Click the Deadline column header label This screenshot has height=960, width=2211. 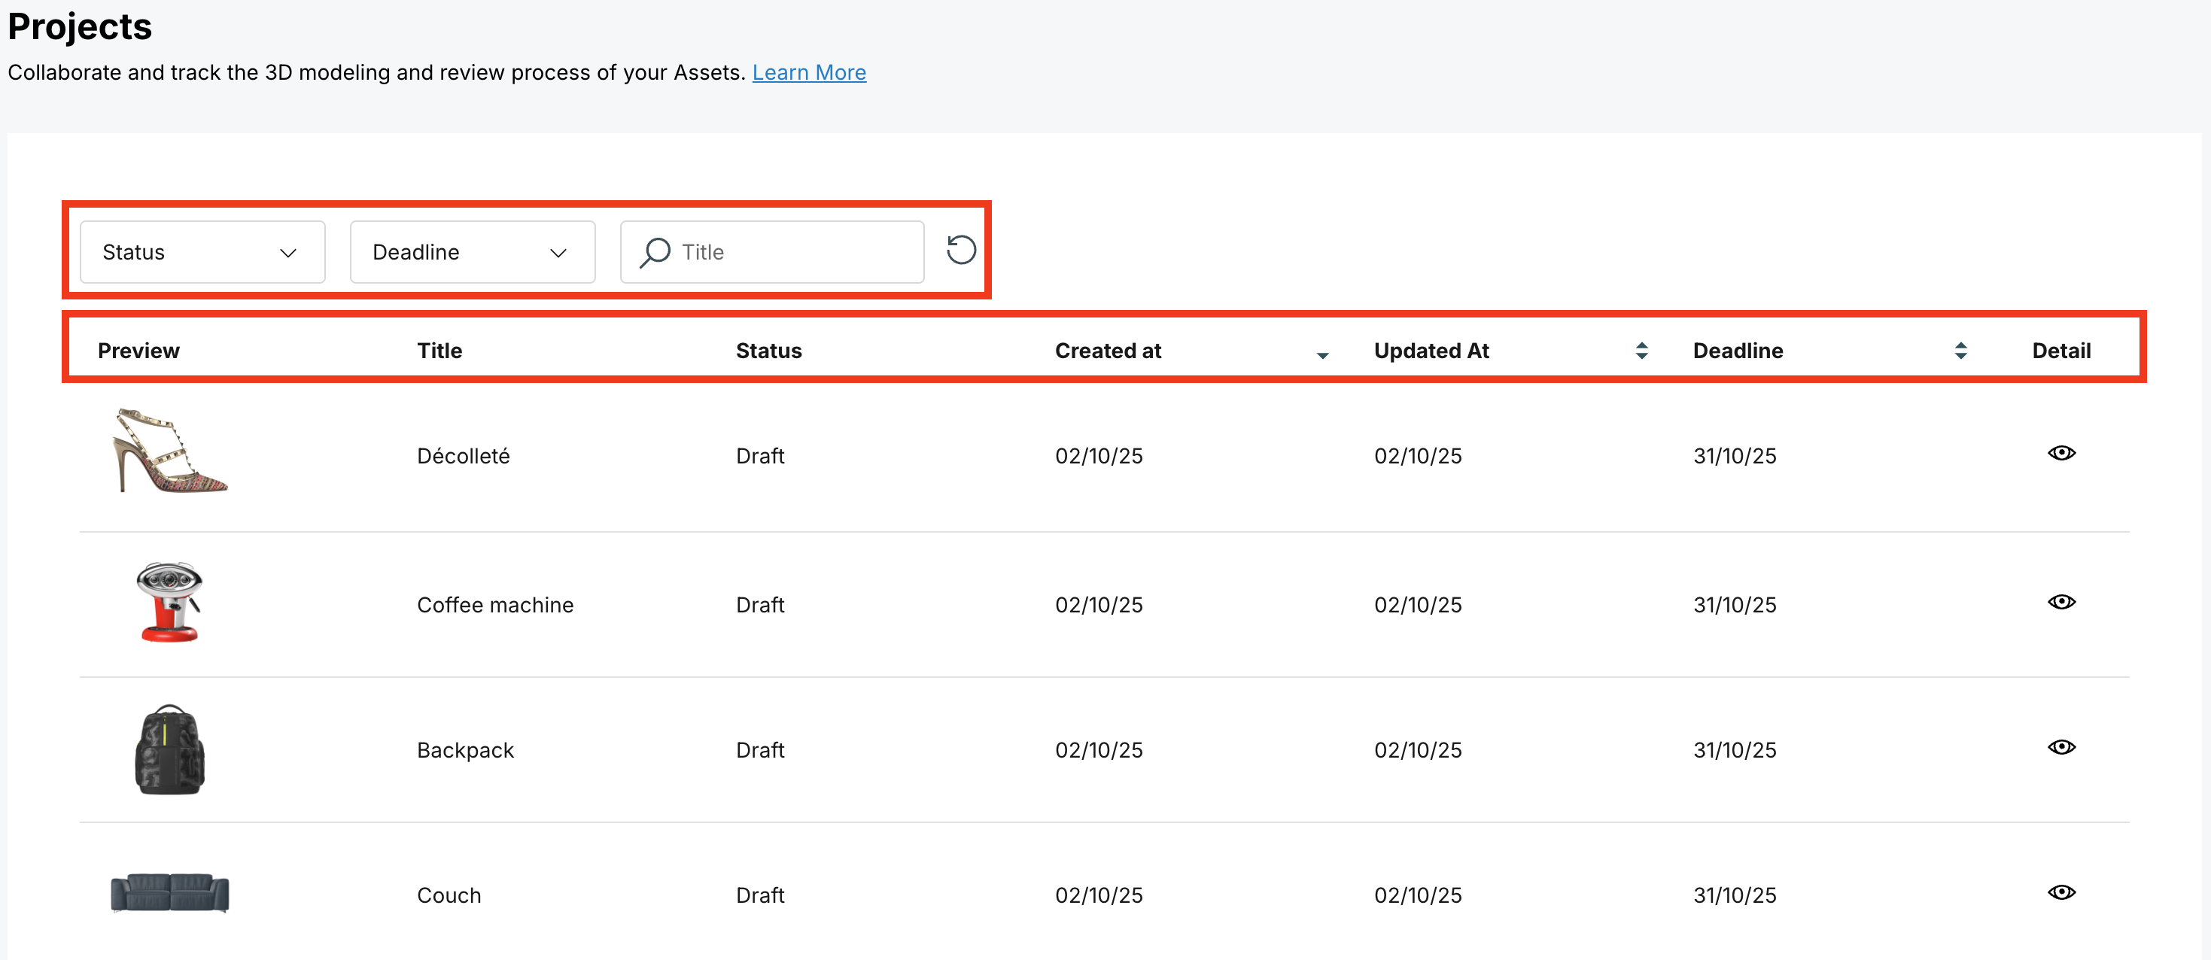[1738, 351]
